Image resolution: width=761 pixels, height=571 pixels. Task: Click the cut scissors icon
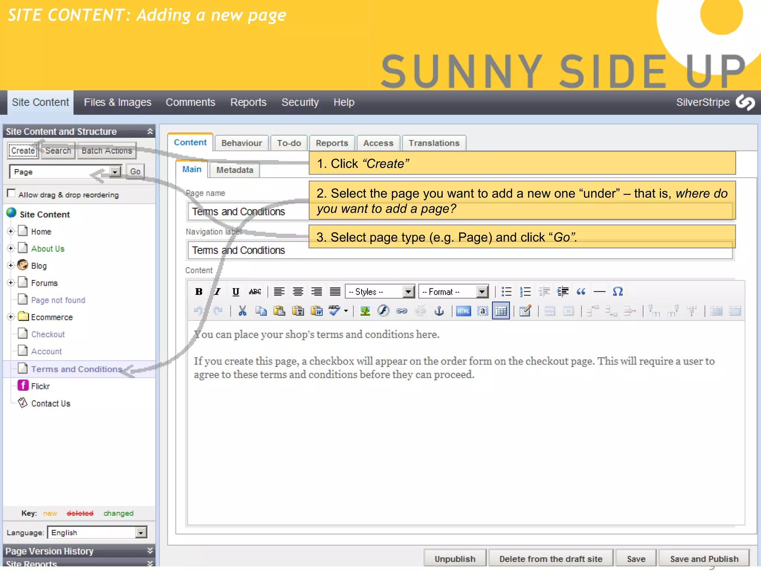tap(242, 311)
